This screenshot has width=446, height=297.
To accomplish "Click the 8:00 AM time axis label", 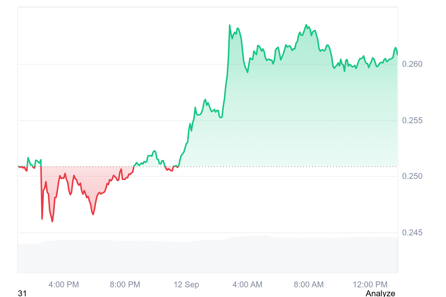I will pyautogui.click(x=308, y=285).
